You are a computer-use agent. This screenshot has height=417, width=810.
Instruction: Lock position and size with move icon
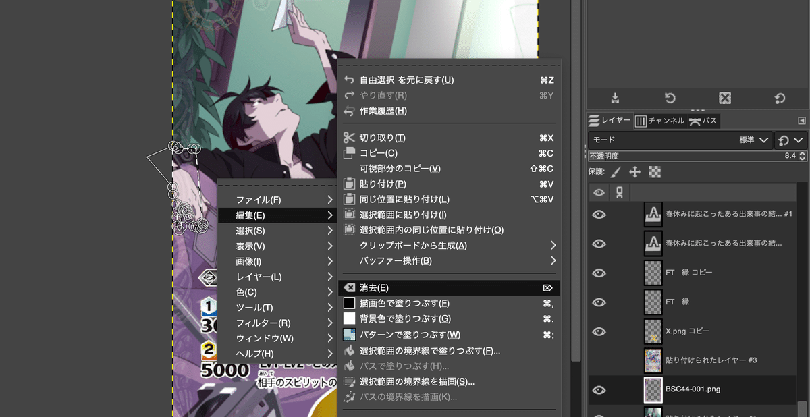(x=634, y=172)
